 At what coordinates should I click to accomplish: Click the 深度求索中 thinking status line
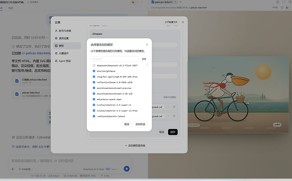pyautogui.click(x=31, y=147)
